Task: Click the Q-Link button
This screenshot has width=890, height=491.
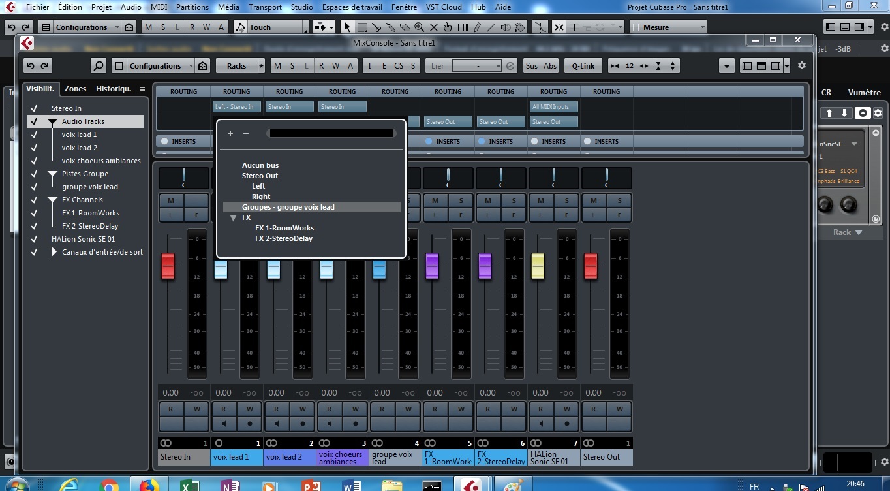Action: 583,66
